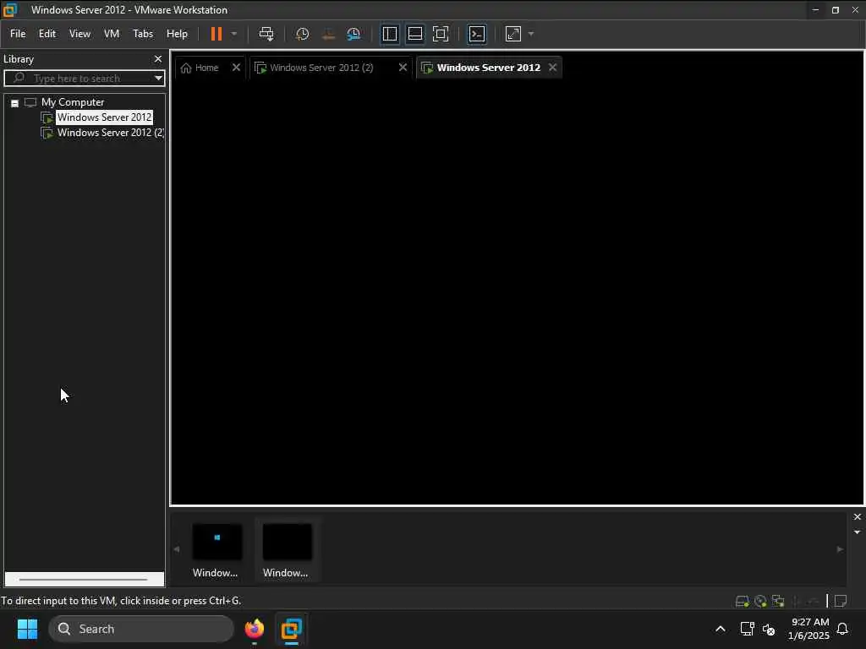This screenshot has height=649, width=866.
Task: Close the Library panel
Action: tap(158, 58)
